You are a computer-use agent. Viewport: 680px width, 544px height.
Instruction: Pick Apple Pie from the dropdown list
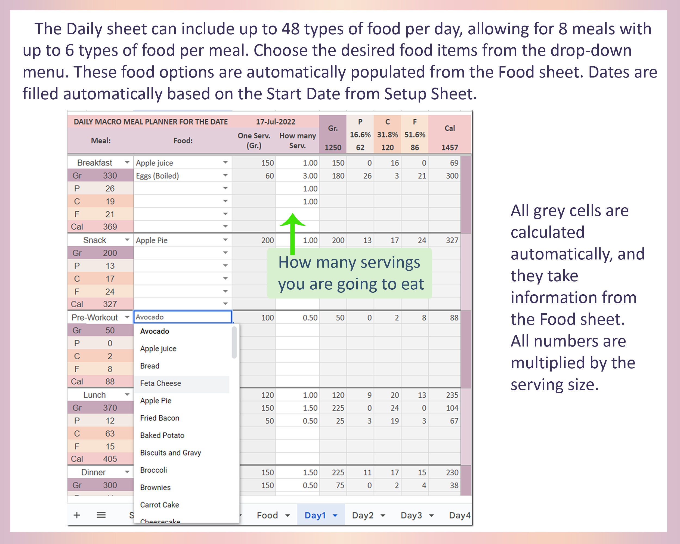[182, 400]
